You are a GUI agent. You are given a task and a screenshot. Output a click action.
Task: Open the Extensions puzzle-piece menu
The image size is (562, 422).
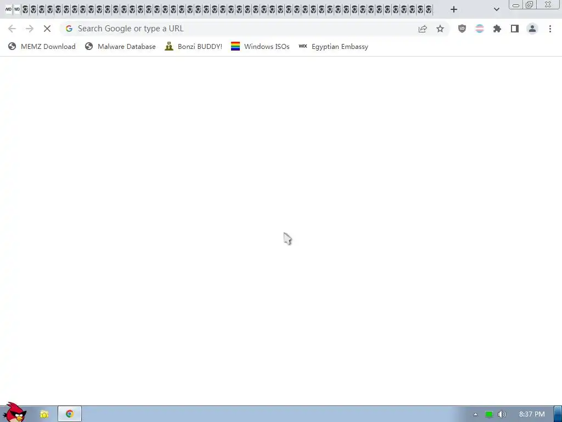(497, 29)
